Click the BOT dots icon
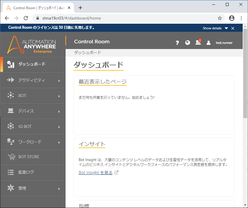Image resolution: width=248 pixels, height=208 pixels. pyautogui.click(x=11, y=95)
